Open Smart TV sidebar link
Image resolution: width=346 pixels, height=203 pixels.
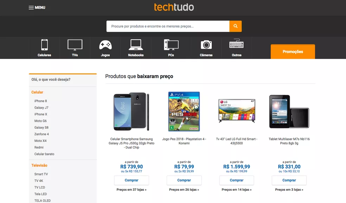tap(41, 174)
